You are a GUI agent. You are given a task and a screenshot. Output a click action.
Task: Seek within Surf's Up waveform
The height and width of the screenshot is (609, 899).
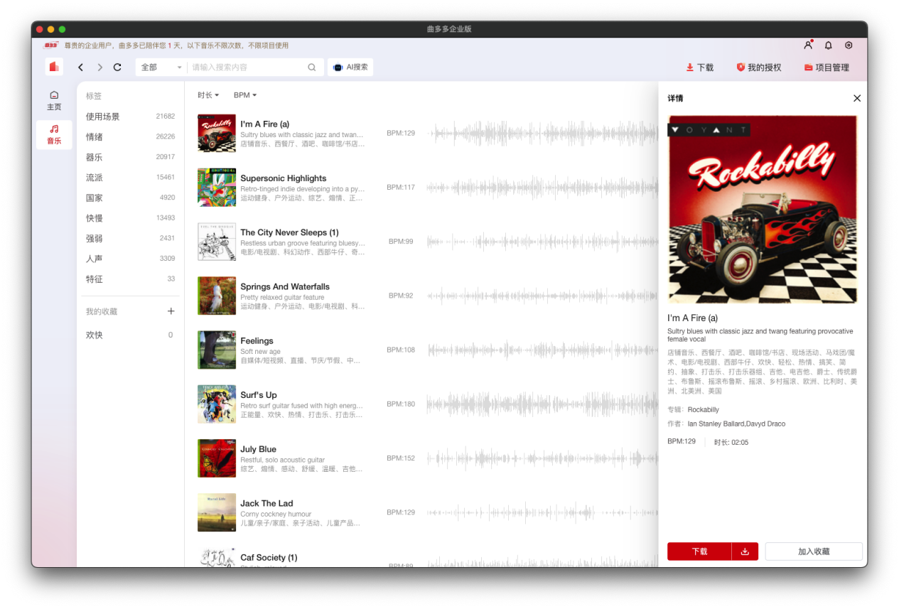543,404
